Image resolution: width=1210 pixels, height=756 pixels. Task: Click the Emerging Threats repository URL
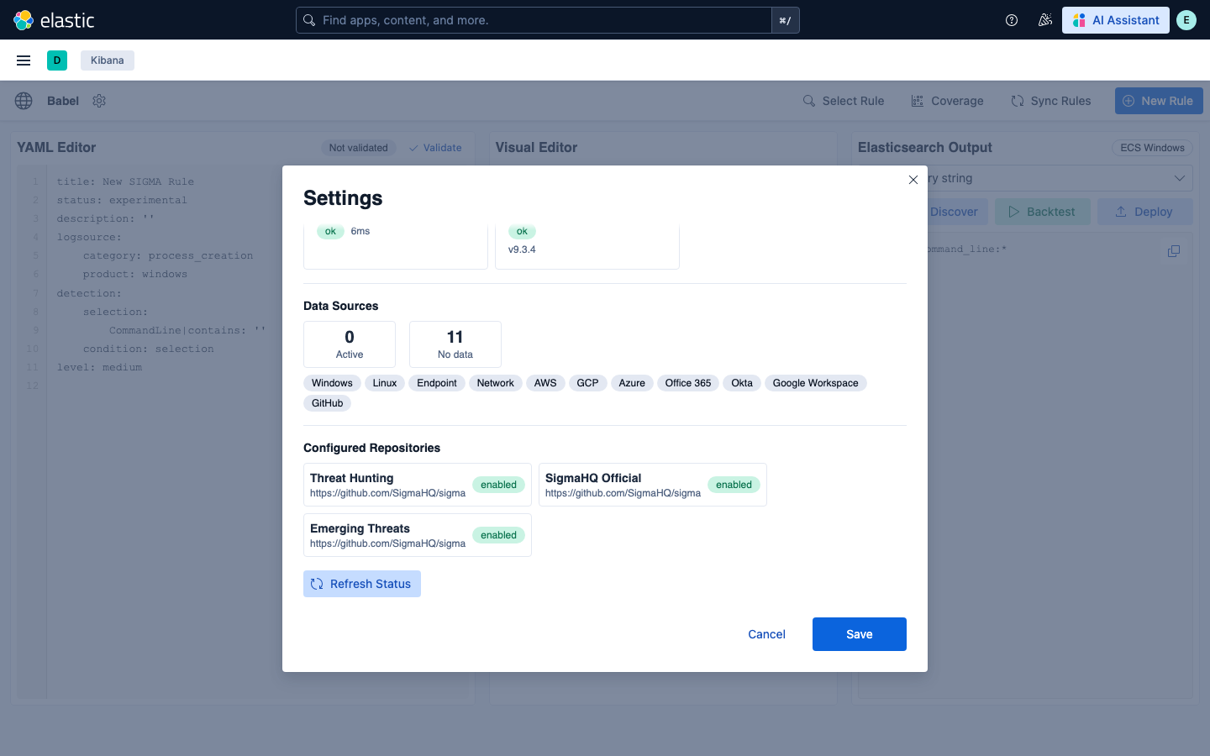tap(387, 543)
